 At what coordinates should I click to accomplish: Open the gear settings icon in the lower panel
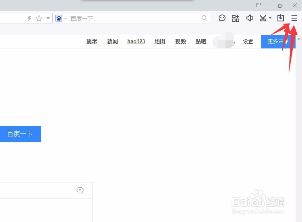coord(80,191)
